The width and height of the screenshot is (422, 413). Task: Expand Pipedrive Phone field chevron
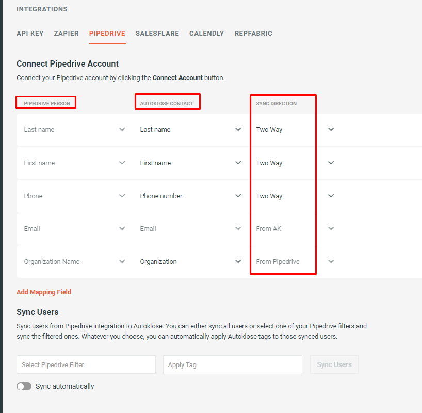click(122, 196)
